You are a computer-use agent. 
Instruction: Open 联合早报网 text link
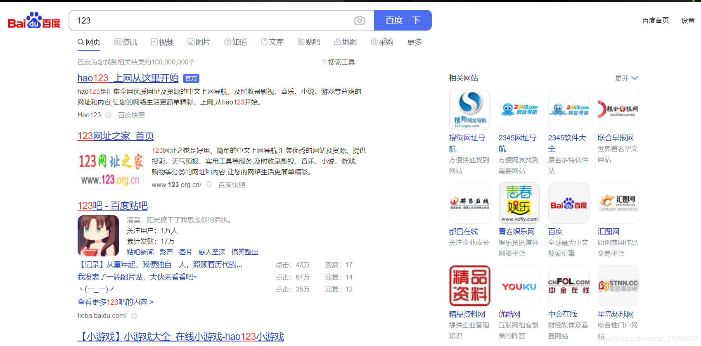(616, 138)
